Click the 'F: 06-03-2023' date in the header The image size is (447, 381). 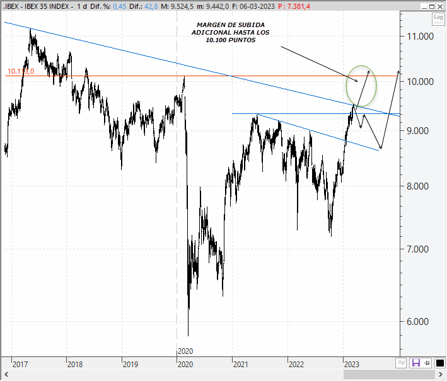(x=253, y=6)
